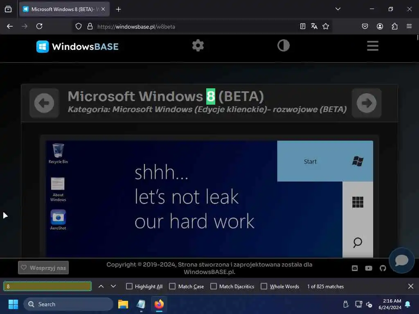The width and height of the screenshot is (419, 314).
Task: Open the site settings gear icon
Action: 198,46
